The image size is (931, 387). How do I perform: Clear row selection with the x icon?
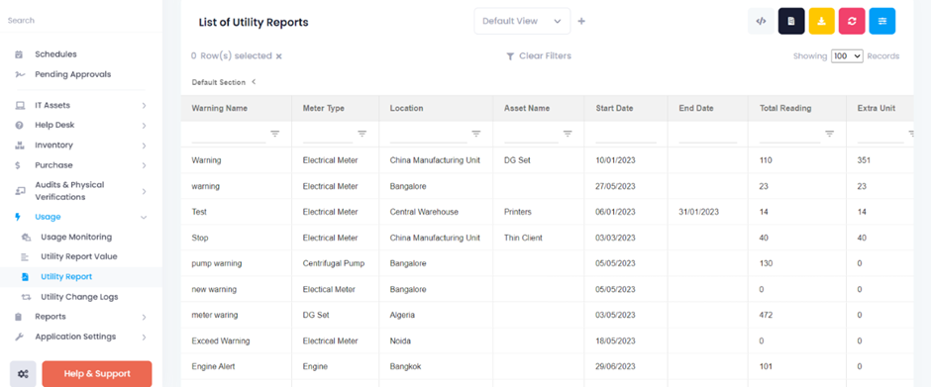point(278,56)
